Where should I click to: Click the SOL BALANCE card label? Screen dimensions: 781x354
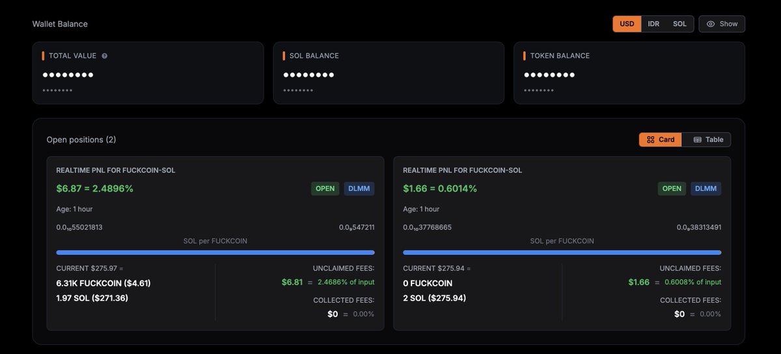[x=314, y=56]
